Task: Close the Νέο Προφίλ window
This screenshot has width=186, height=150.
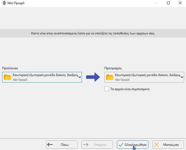Action: [180, 3]
